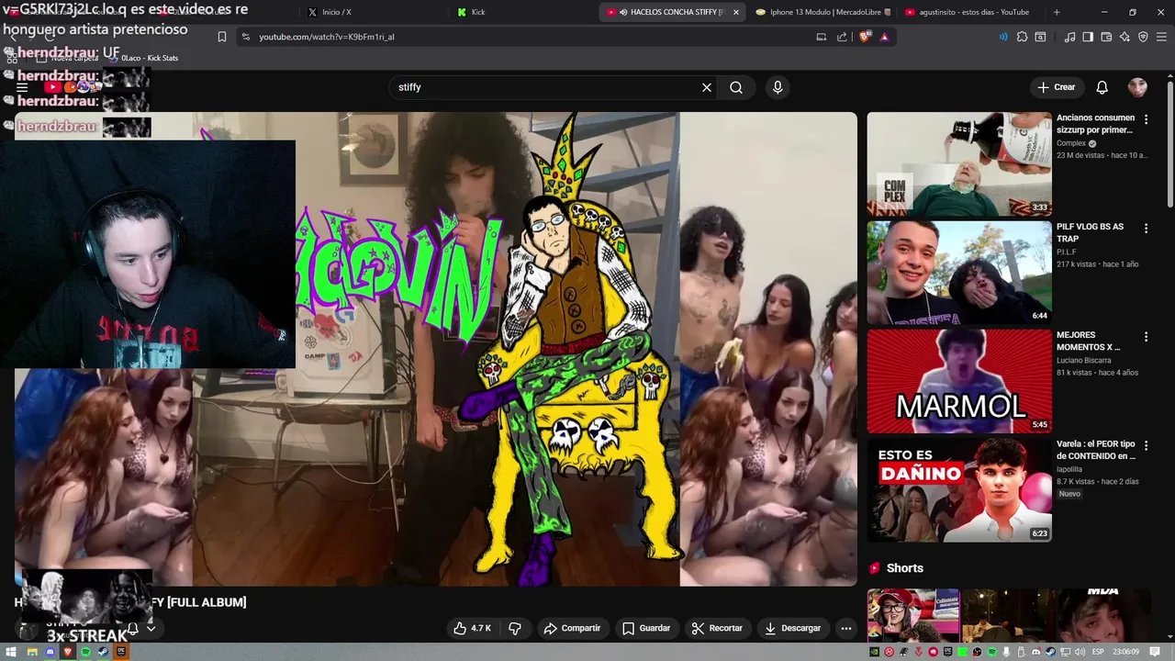Image resolution: width=1175 pixels, height=661 pixels.
Task: Save video to playlist with Guardar
Action: (646, 628)
